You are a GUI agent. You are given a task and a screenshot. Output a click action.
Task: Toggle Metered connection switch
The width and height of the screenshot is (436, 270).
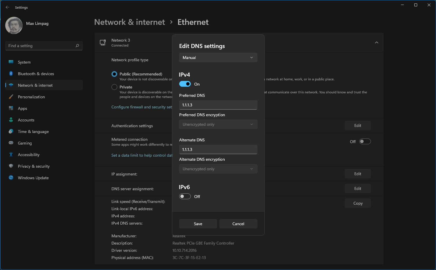(x=365, y=141)
